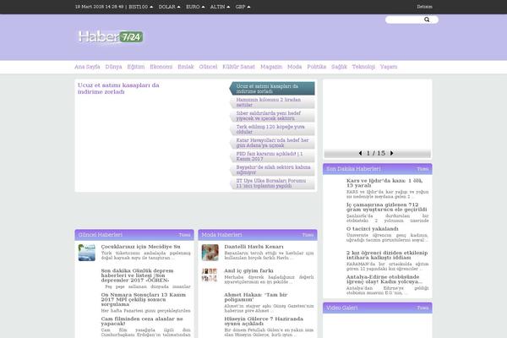Click the search magnifier icon
The height and width of the screenshot is (338, 507).
tap(427, 19)
